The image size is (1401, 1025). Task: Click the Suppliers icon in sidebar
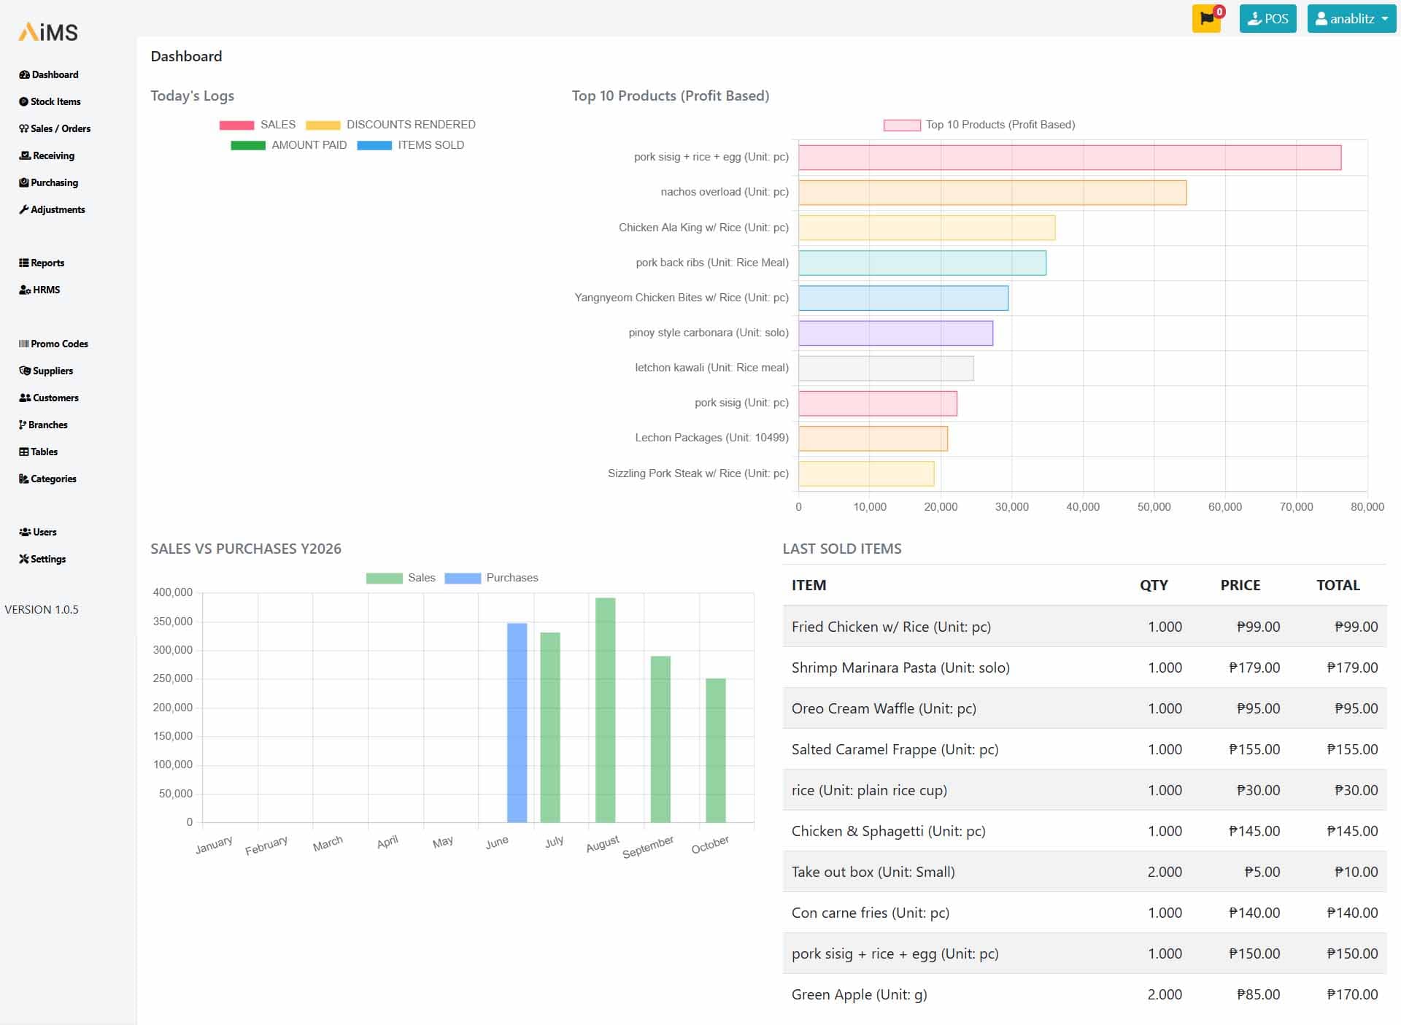coord(25,371)
